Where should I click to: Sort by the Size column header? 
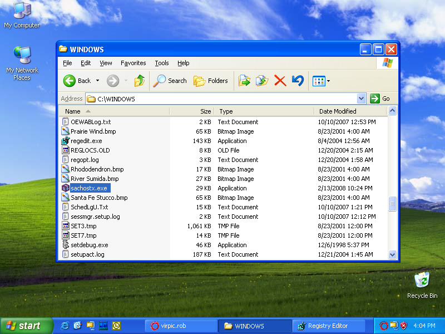tap(192, 111)
